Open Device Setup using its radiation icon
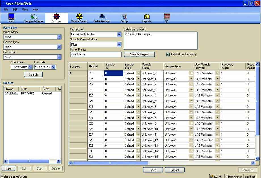Viewport: 261px width, 178px height. click(79, 18)
